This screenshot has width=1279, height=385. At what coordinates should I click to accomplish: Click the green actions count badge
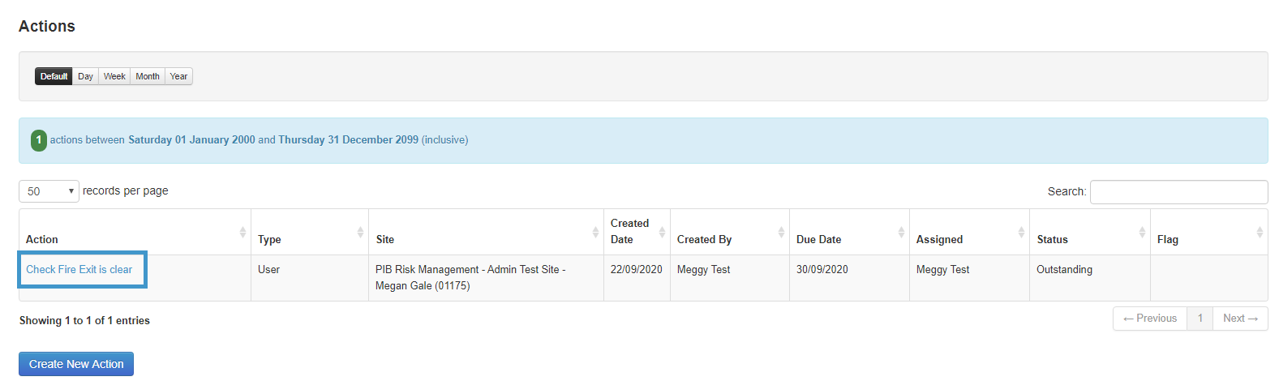point(39,140)
